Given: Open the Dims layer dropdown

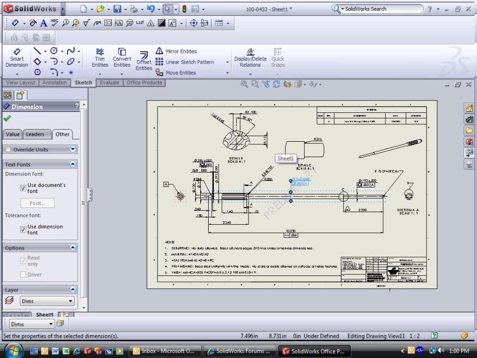Looking at the screenshot, I should pyautogui.click(x=47, y=301).
